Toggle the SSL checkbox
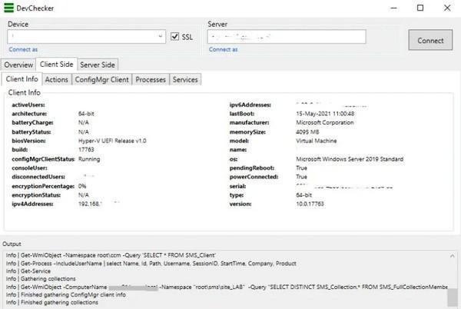 click(175, 36)
